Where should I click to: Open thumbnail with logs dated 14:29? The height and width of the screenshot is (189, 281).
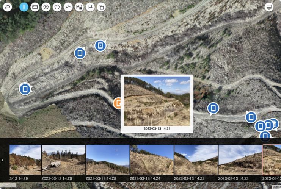tap(64, 160)
